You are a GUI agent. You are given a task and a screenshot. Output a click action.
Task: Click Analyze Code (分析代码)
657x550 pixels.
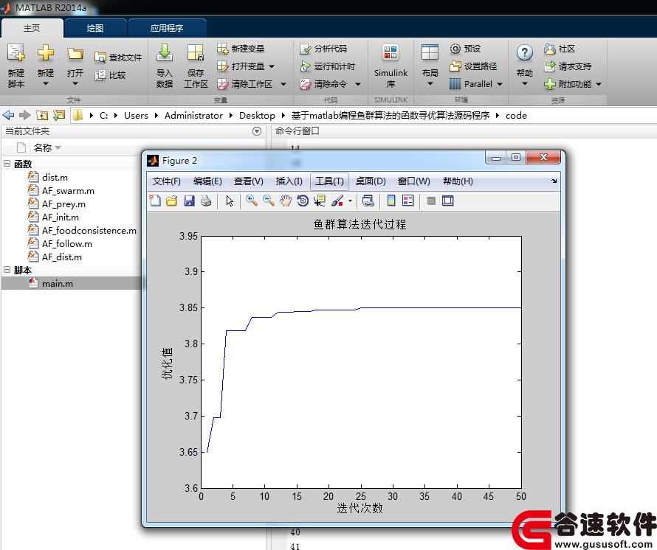click(323, 49)
